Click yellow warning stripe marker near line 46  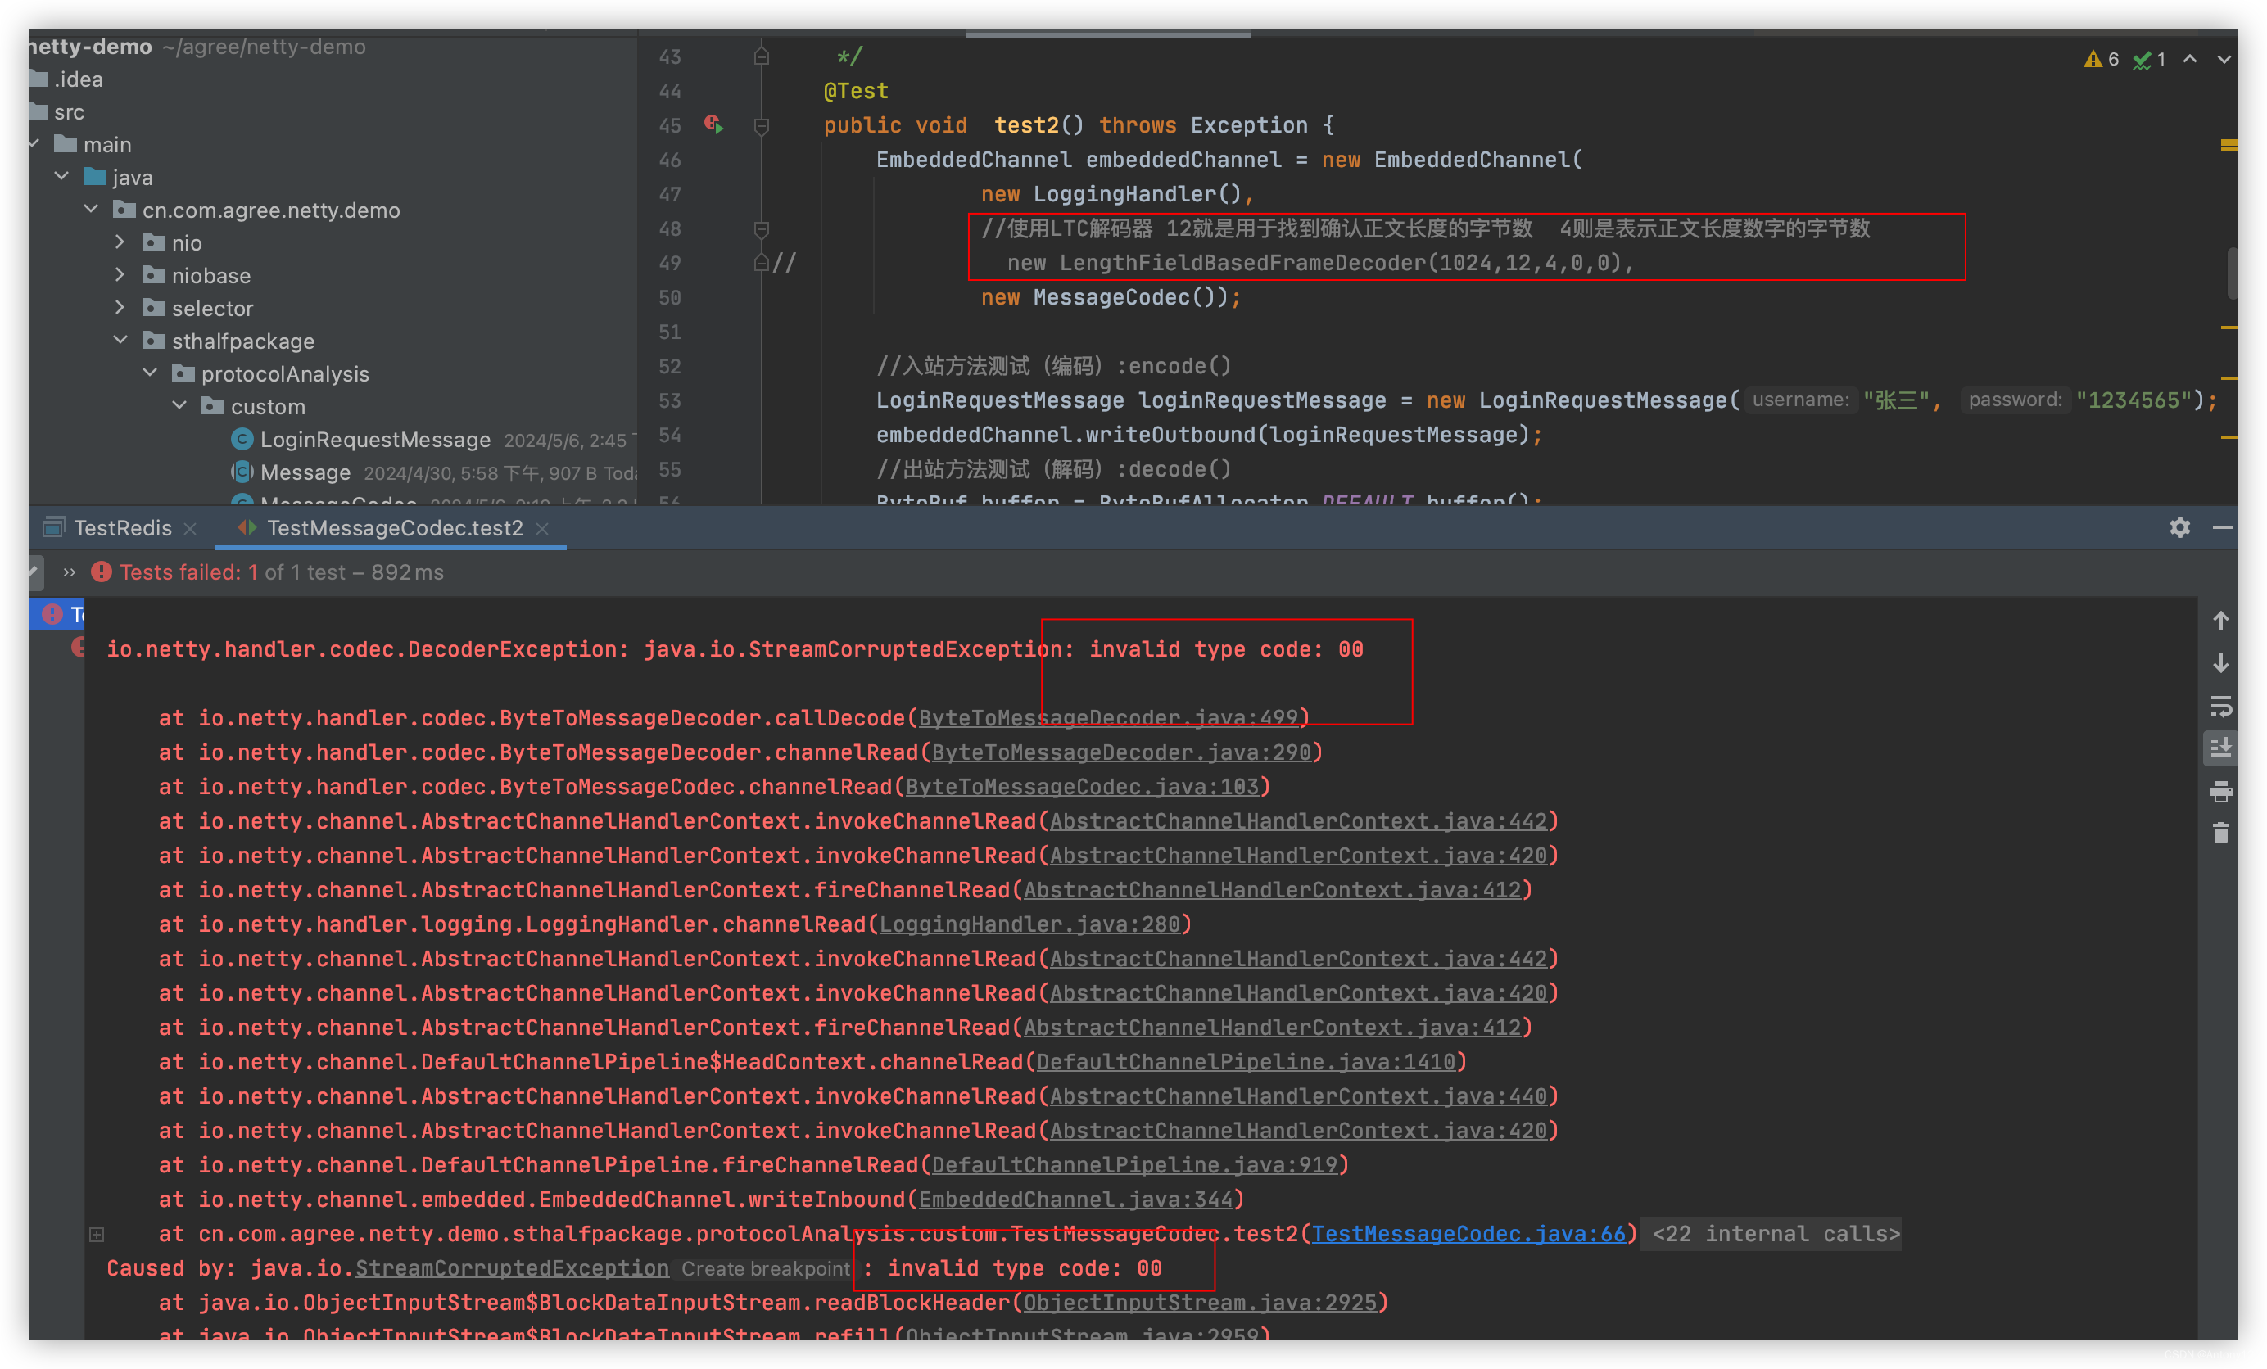[2229, 144]
